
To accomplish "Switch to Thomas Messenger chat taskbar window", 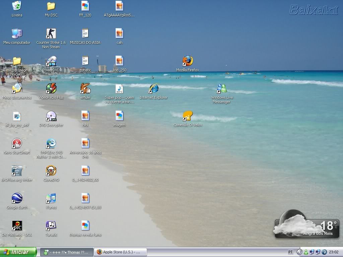I will tap(66, 252).
